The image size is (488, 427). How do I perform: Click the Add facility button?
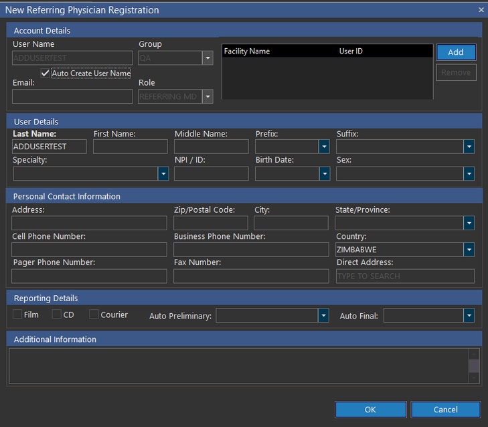[x=455, y=52]
